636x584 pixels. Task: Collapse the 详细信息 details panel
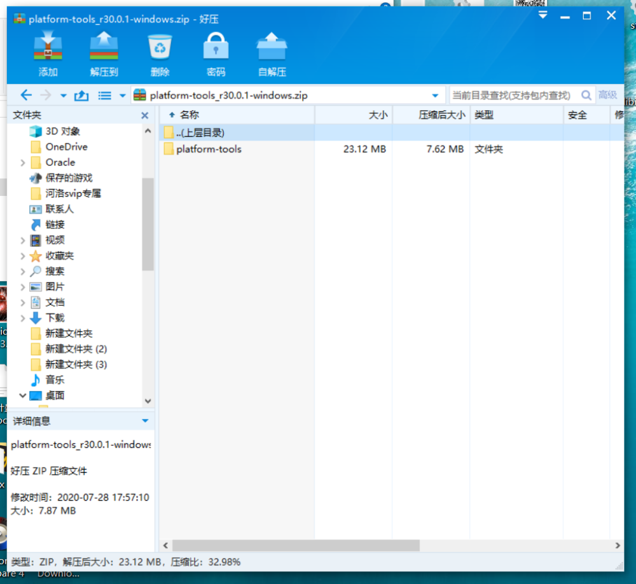click(145, 421)
